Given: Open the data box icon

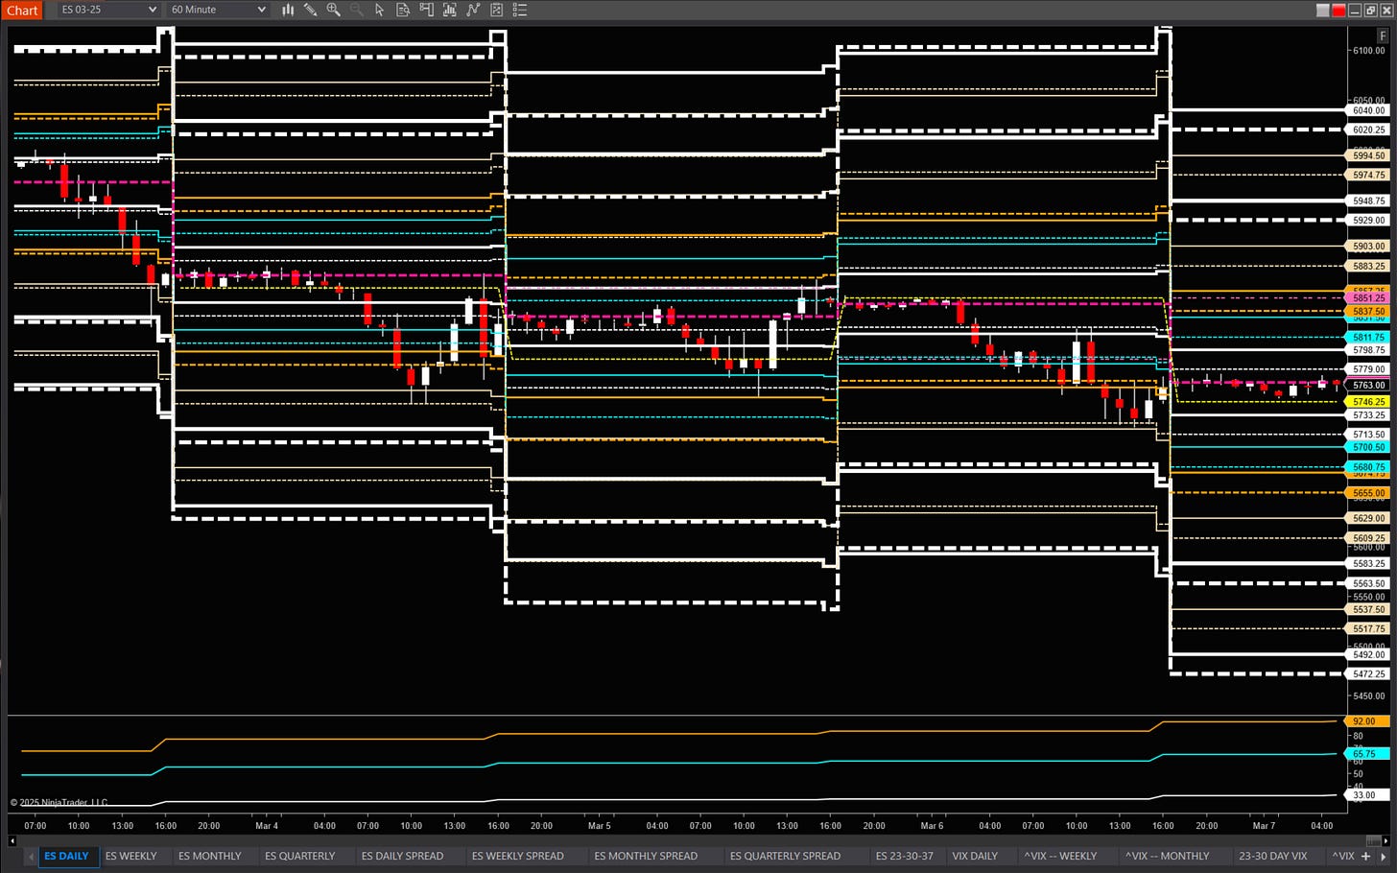Looking at the screenshot, I should tap(403, 10).
